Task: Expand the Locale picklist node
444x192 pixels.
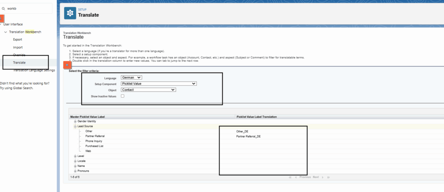Action: tap(75, 161)
